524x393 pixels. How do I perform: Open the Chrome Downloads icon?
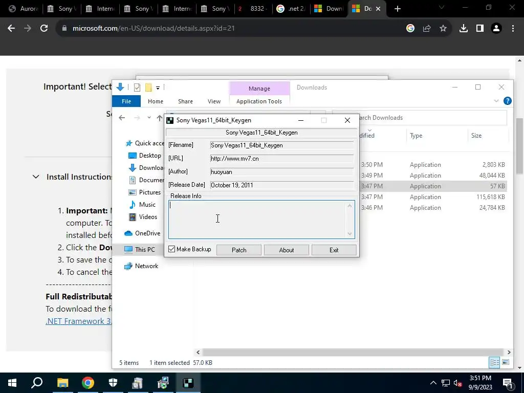[x=464, y=29]
